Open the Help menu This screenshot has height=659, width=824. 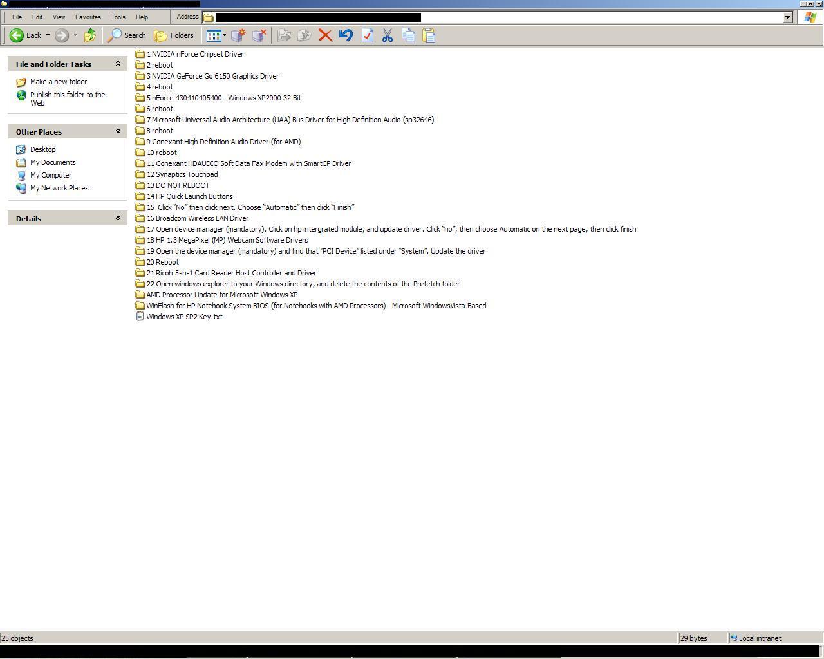(142, 17)
